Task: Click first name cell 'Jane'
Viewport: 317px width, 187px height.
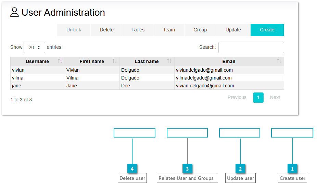Action: pos(92,86)
